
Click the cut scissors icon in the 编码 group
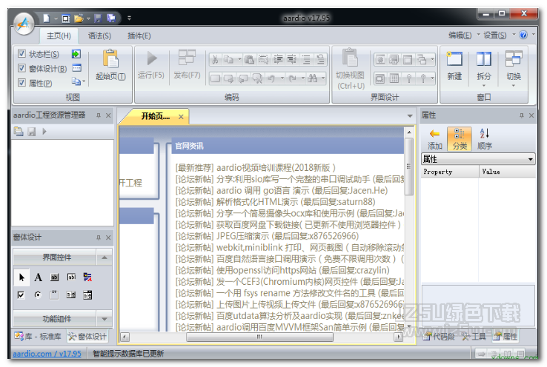click(x=215, y=59)
